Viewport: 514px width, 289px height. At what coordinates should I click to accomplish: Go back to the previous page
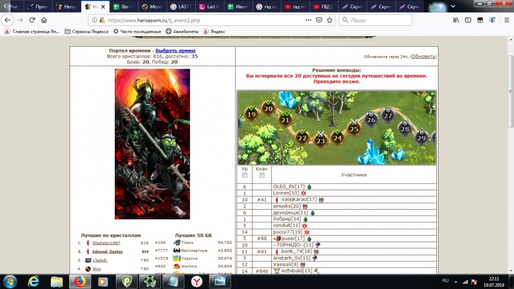pyautogui.click(x=7, y=20)
